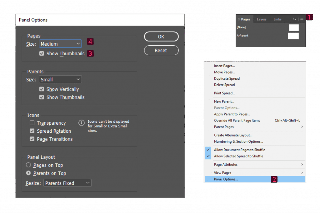This screenshot has height=213, width=320.
Task: Click the info icon about icon display limits
Action: point(81,123)
